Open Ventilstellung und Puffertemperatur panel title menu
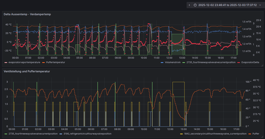Screen dimensions: 265x139 tap(27, 71)
